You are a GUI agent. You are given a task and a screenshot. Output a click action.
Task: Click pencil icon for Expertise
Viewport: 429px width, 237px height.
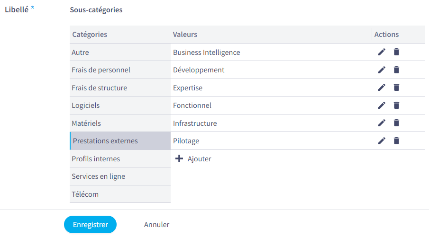(382, 88)
